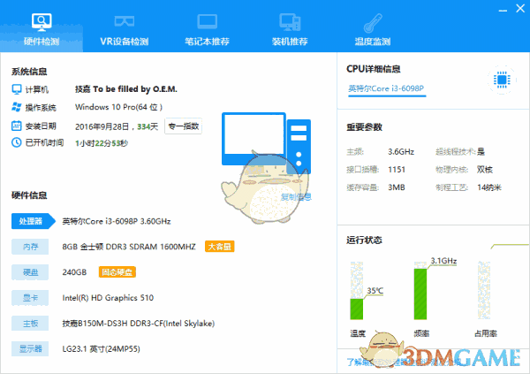Click the 固态硬盘 SSD badge
This screenshot has height=374, width=530.
click(117, 272)
